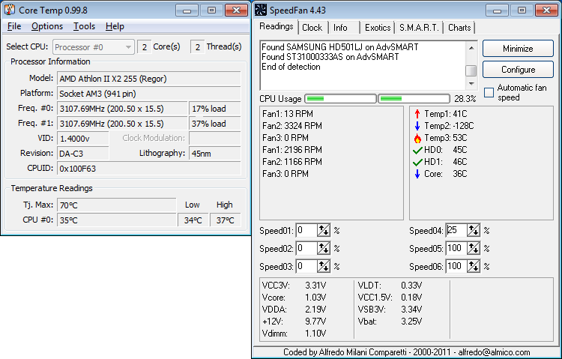Viewport: 562px width, 359px height.
Task: Click the 37% load field
Action: click(215, 124)
